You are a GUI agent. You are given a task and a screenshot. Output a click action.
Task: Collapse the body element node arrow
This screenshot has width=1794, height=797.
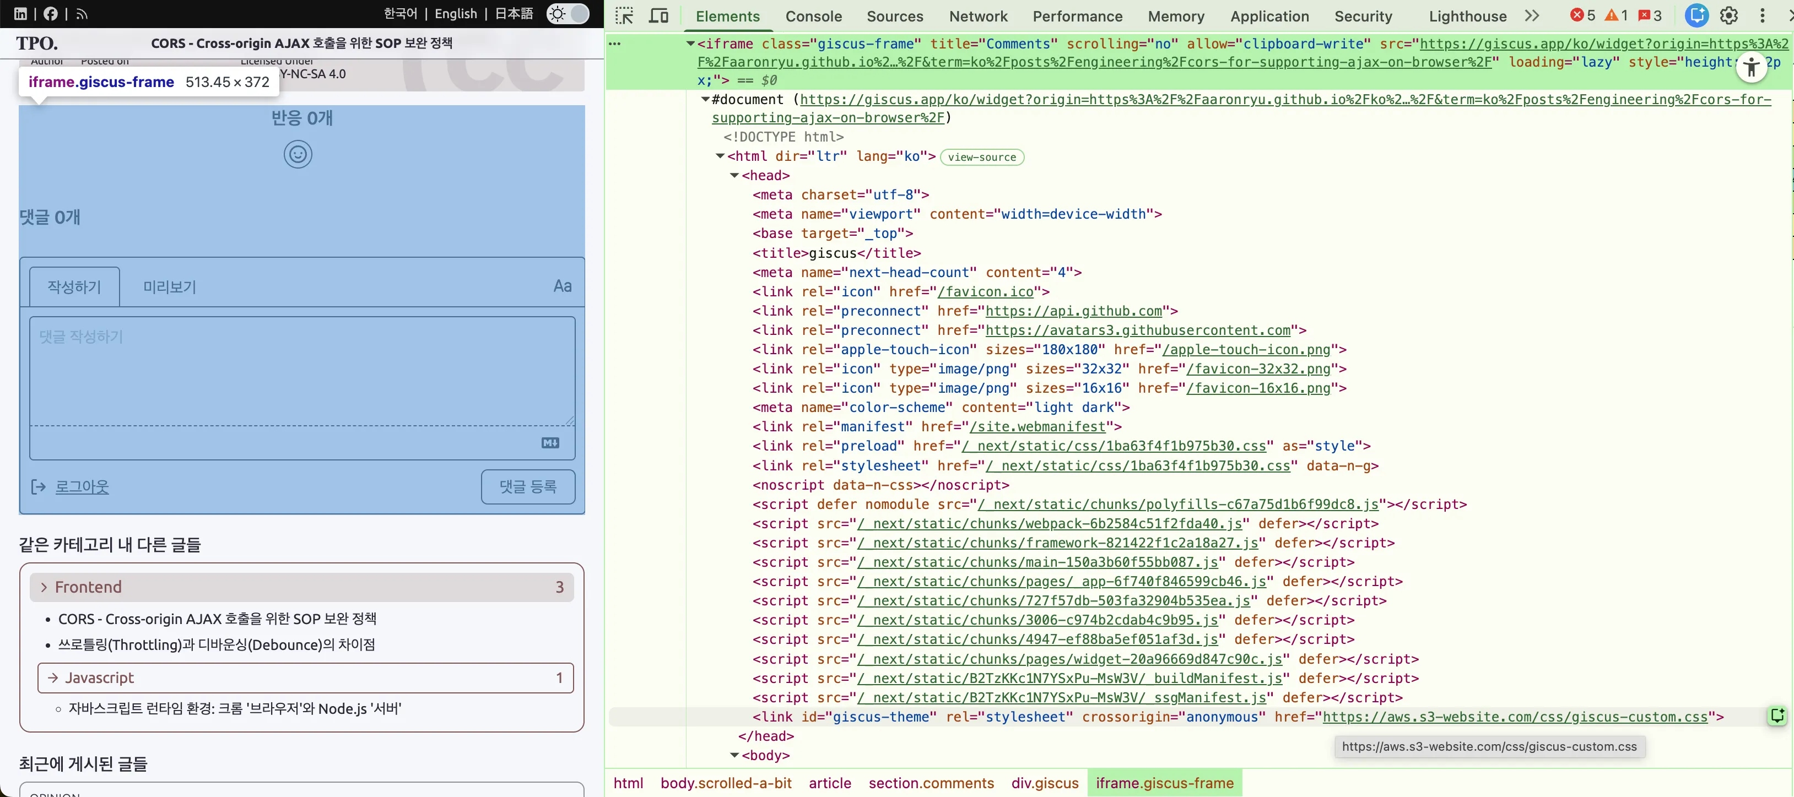[x=734, y=755]
